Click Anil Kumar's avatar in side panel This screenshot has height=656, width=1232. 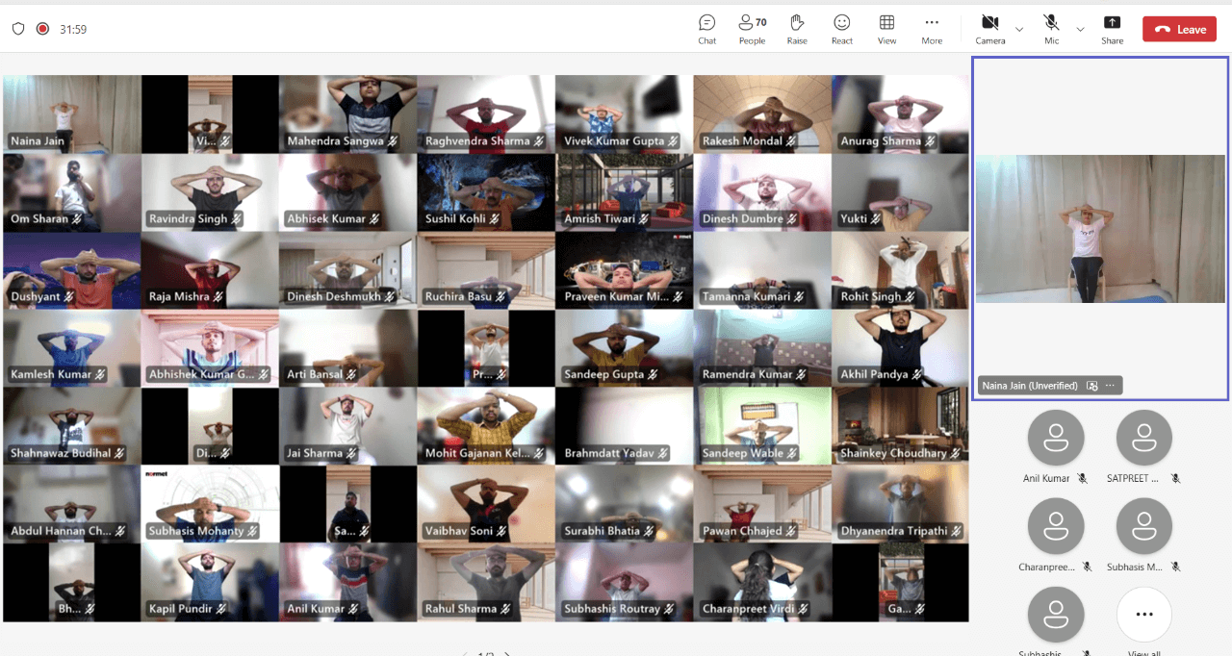(1056, 439)
